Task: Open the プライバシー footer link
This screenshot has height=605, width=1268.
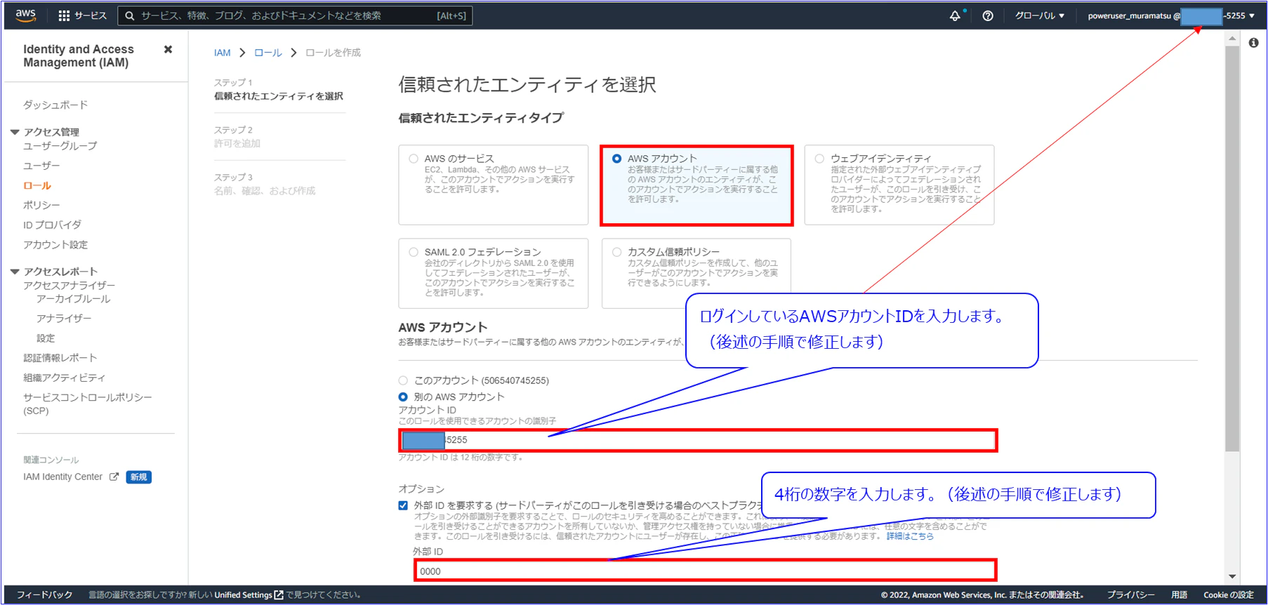Action: pos(1130,595)
